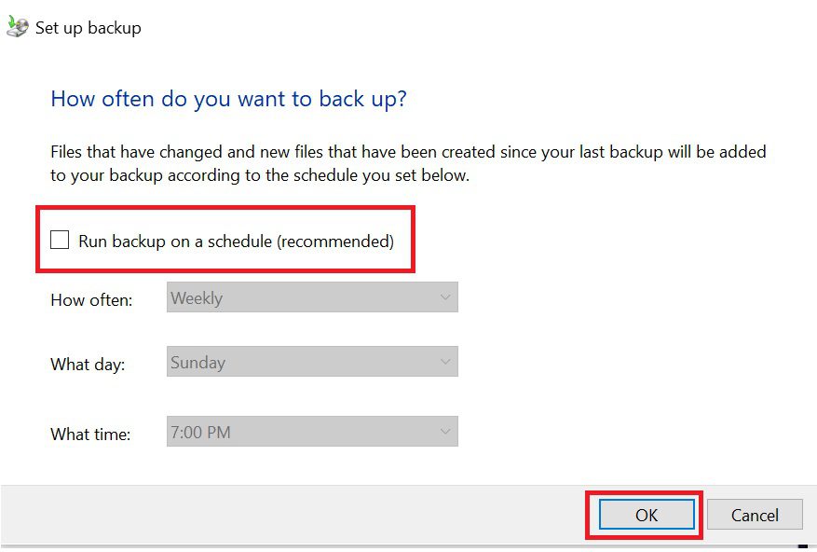
Task: Click the chevron arrow on the Sunday dropdown
Action: pyautogui.click(x=445, y=362)
